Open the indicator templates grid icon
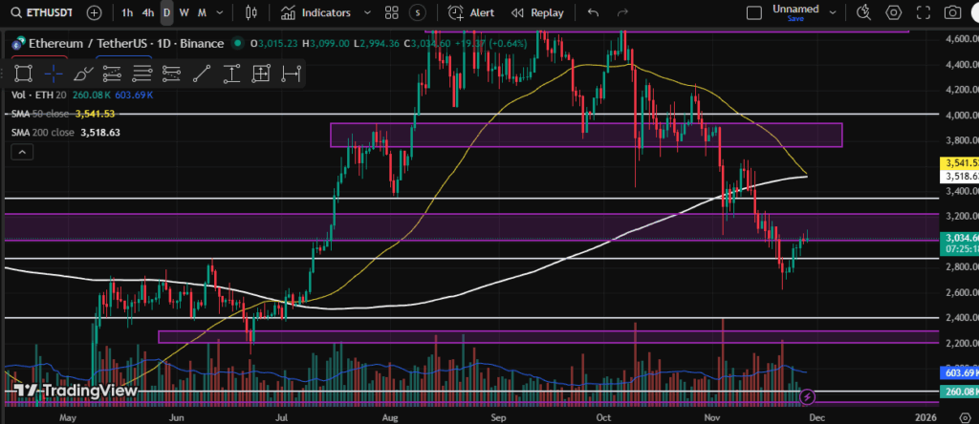The image size is (979, 424). click(391, 12)
